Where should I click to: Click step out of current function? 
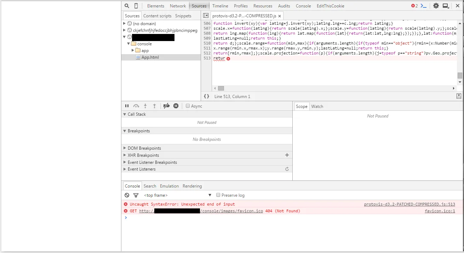point(154,106)
